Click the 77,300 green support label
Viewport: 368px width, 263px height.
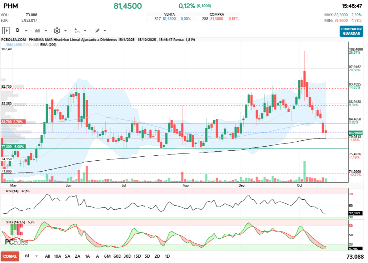pos(13,147)
